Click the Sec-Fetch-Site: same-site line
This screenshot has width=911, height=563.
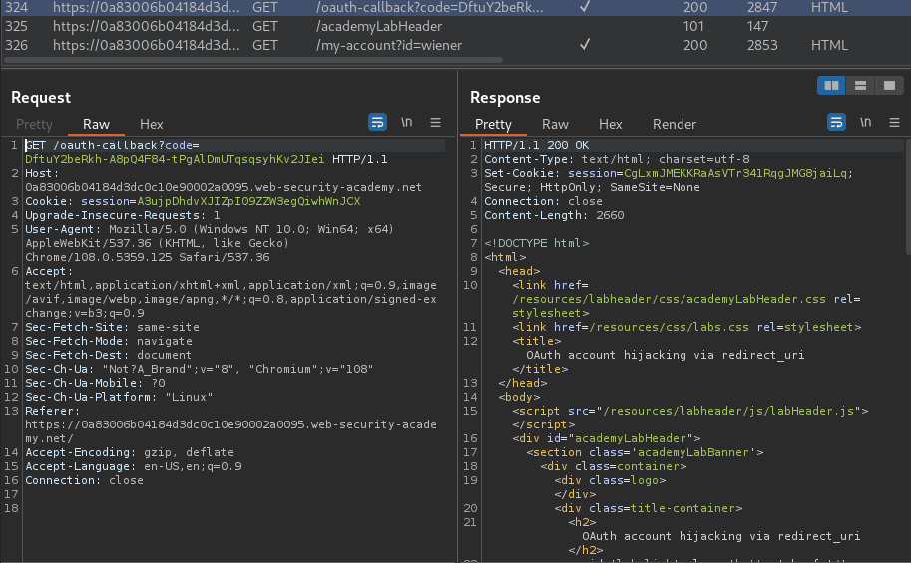tap(112, 327)
